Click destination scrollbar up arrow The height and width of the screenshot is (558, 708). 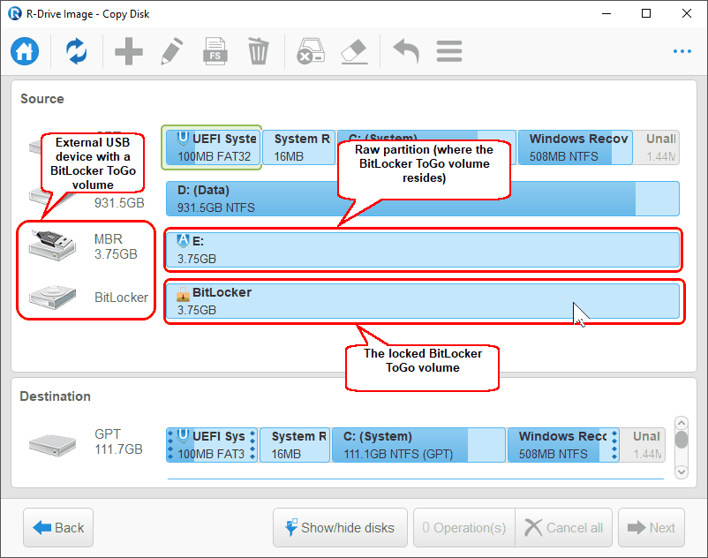point(682,424)
